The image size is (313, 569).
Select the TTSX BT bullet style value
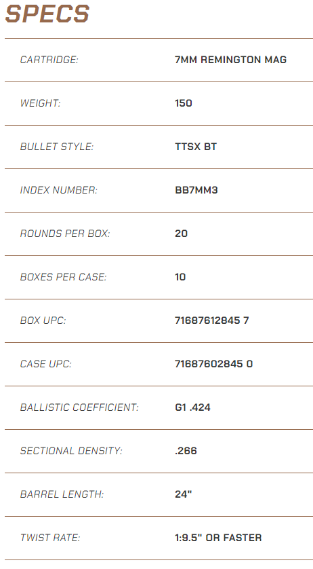(196, 147)
